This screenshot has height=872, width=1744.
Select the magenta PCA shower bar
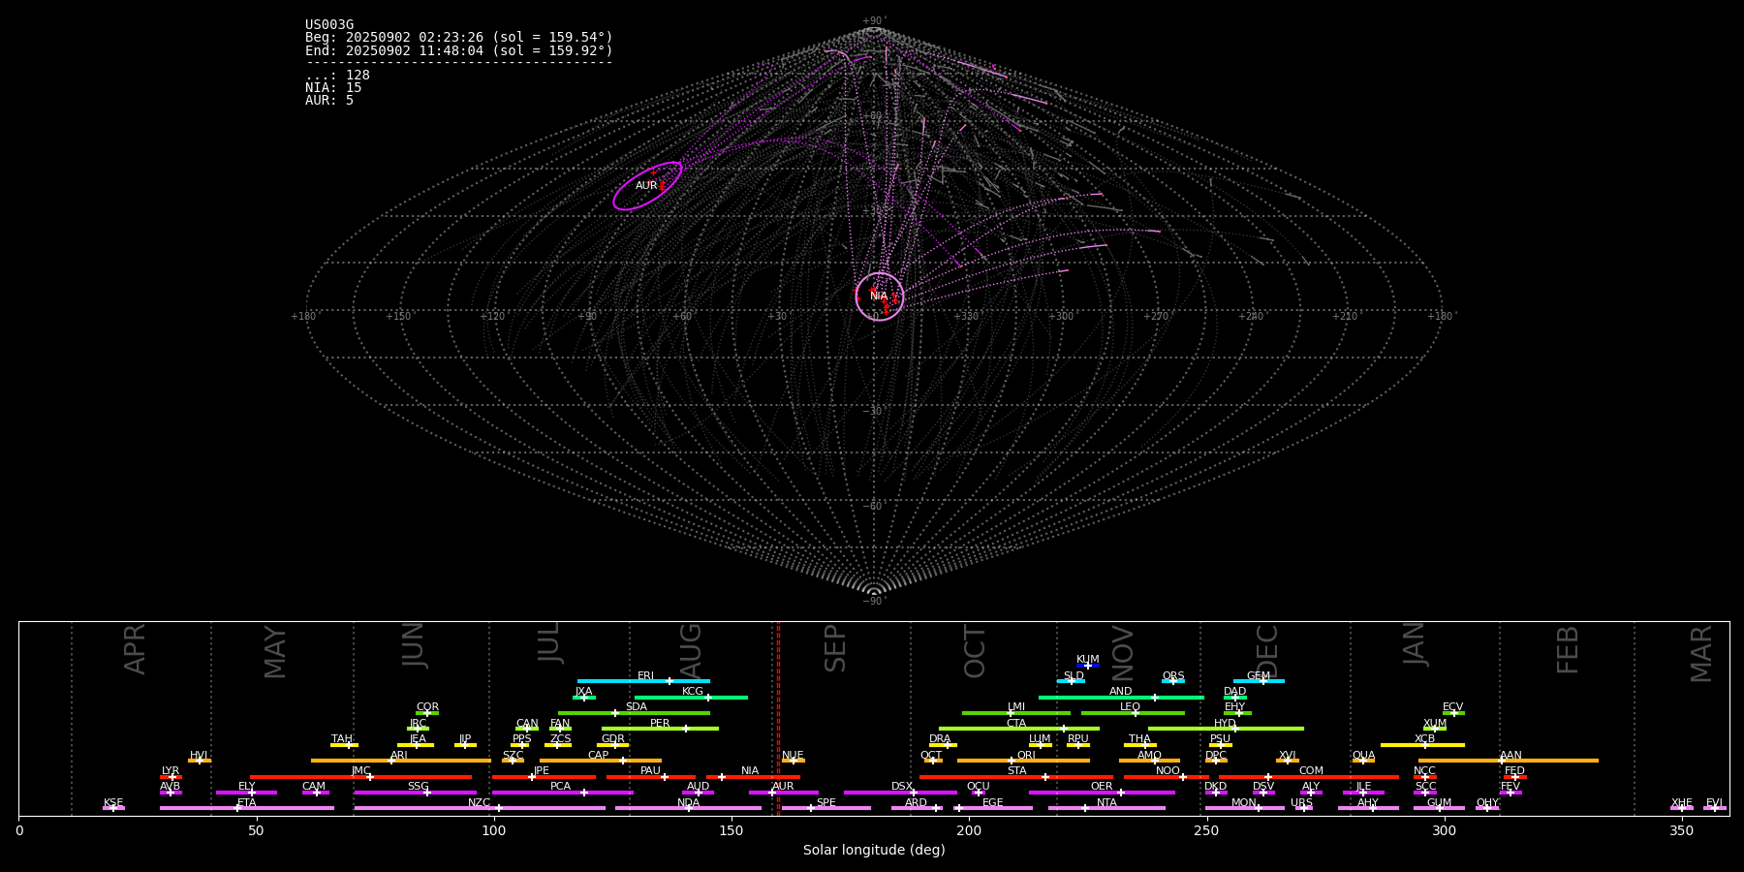pos(562,792)
